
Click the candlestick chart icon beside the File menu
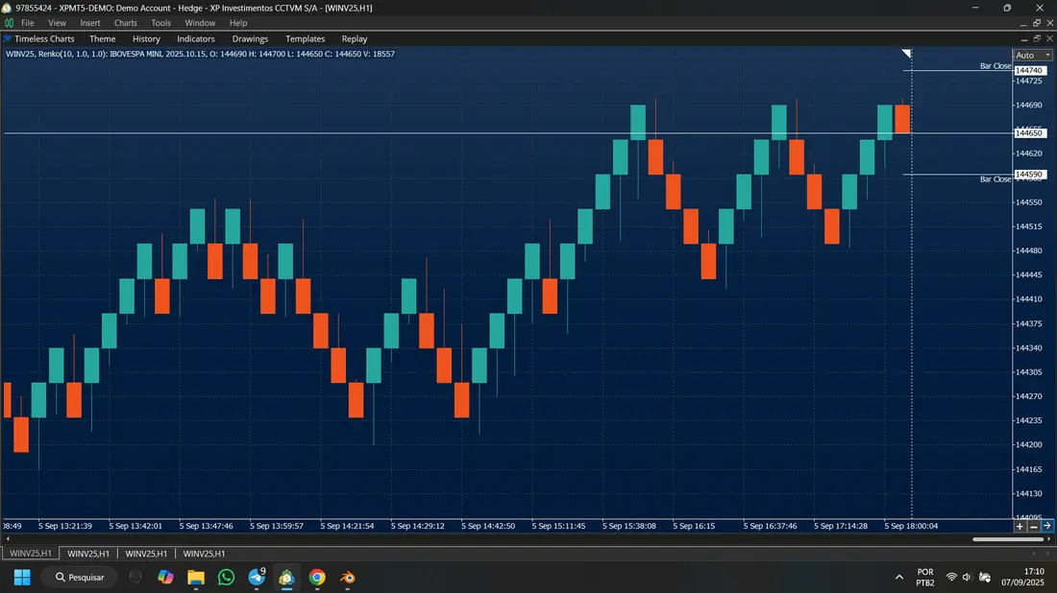pos(9,23)
